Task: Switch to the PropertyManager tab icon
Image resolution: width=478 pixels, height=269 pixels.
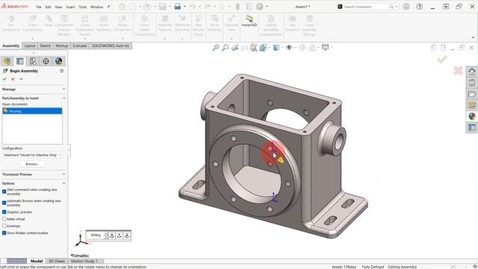Action: [x=20, y=61]
